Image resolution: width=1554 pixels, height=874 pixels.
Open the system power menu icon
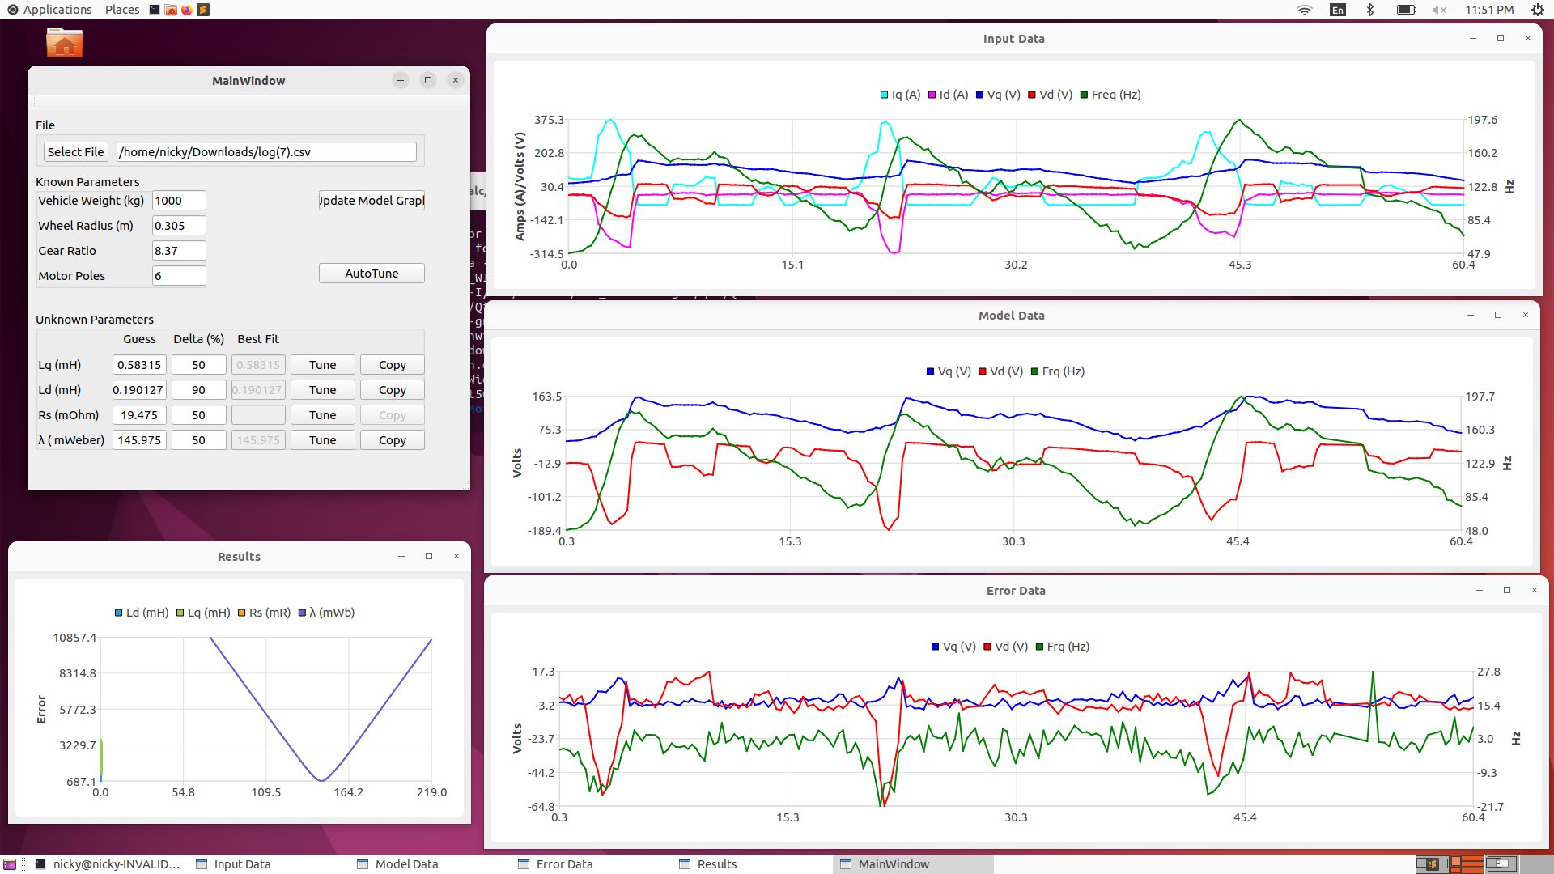(x=1537, y=10)
